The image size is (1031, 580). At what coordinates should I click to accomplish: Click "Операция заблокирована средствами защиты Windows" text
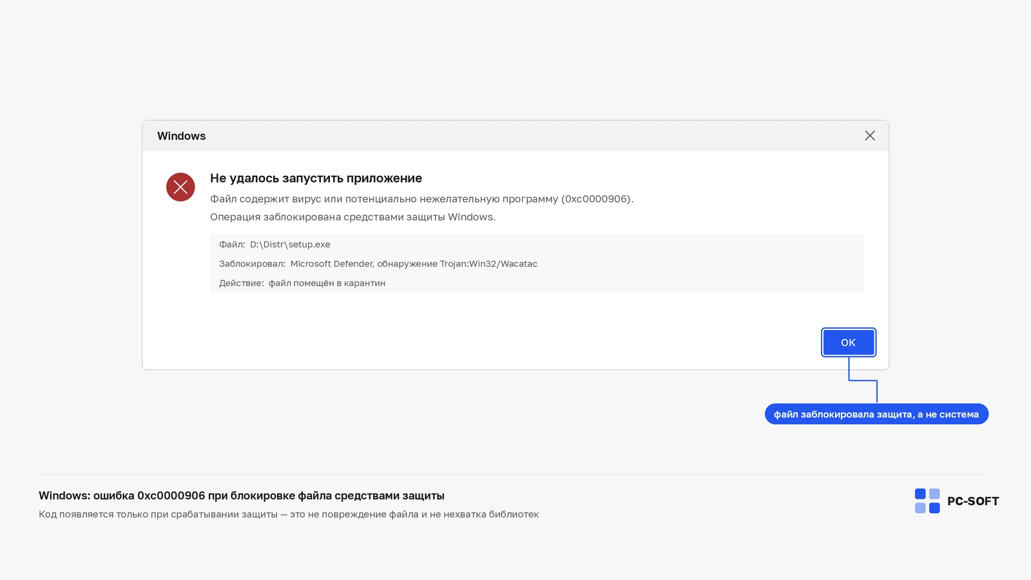click(x=353, y=217)
